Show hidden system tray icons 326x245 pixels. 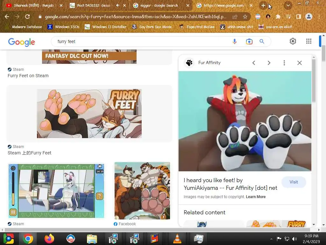(271, 239)
